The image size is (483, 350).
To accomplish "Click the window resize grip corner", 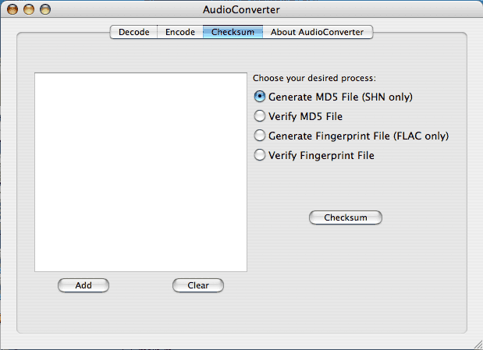I will pos(476,343).
